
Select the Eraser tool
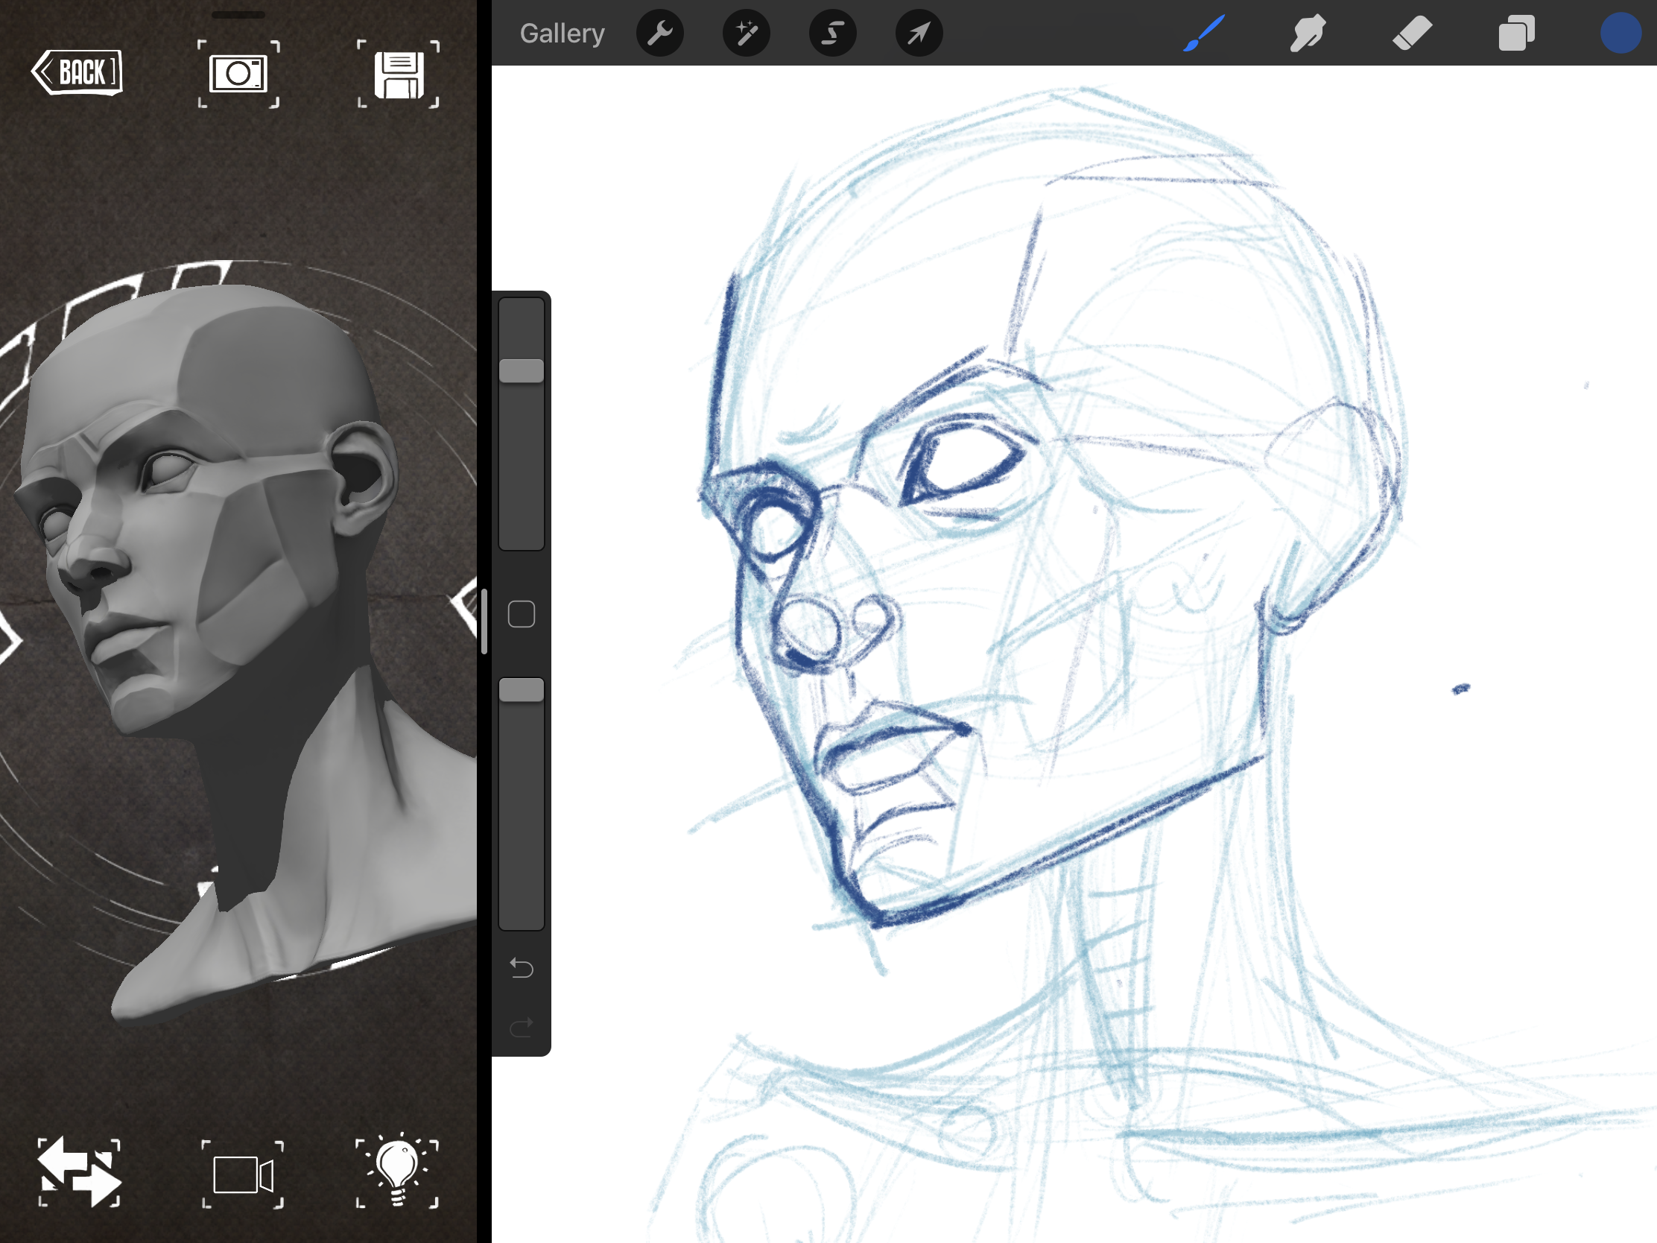tap(1412, 33)
